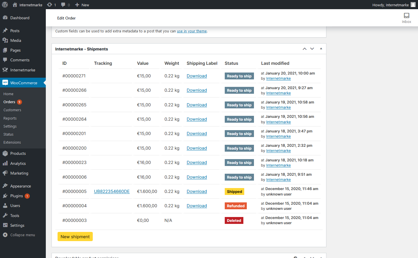
Task: Click the Marketing megaphone icon
Action: click(x=5, y=173)
